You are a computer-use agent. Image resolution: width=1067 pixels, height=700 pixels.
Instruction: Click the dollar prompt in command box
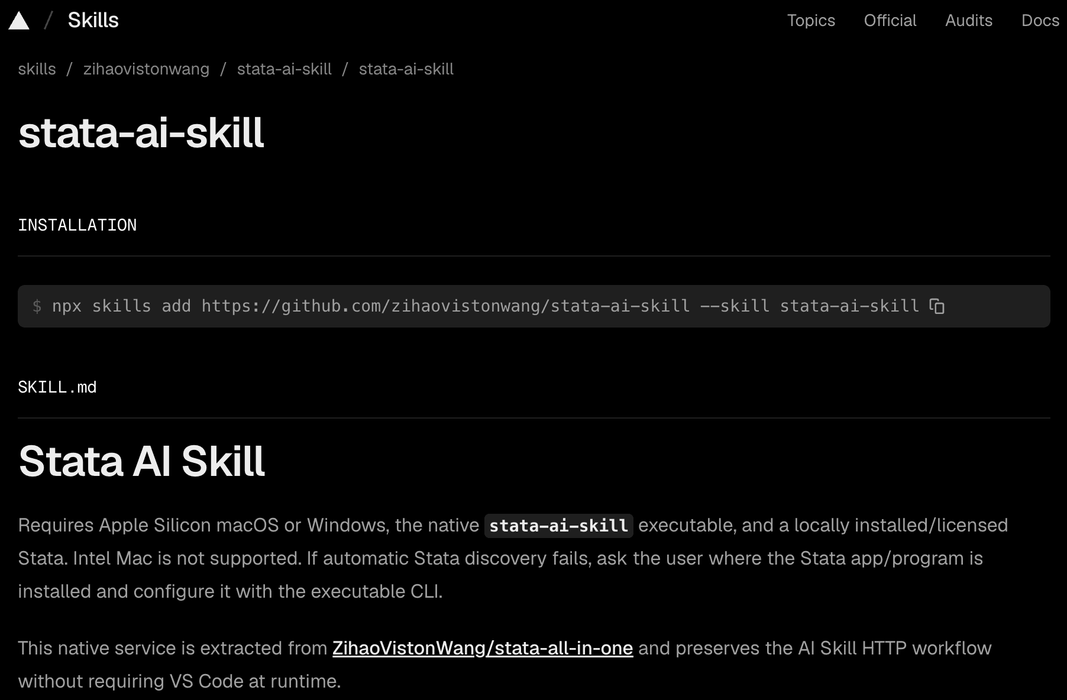(x=37, y=306)
